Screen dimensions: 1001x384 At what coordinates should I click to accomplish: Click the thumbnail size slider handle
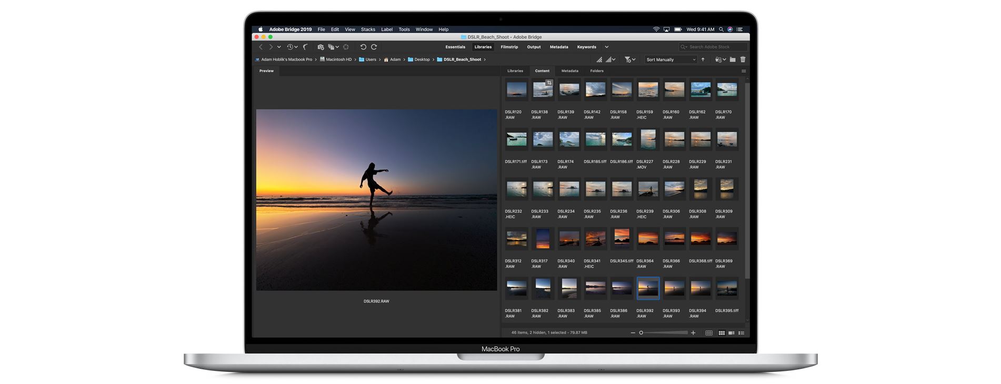tap(641, 333)
